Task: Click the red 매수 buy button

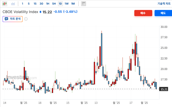Action: tap(143, 13)
